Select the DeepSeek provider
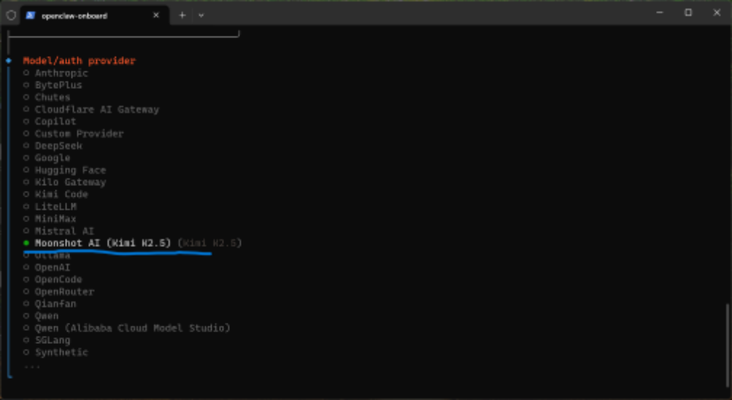 tap(58, 146)
